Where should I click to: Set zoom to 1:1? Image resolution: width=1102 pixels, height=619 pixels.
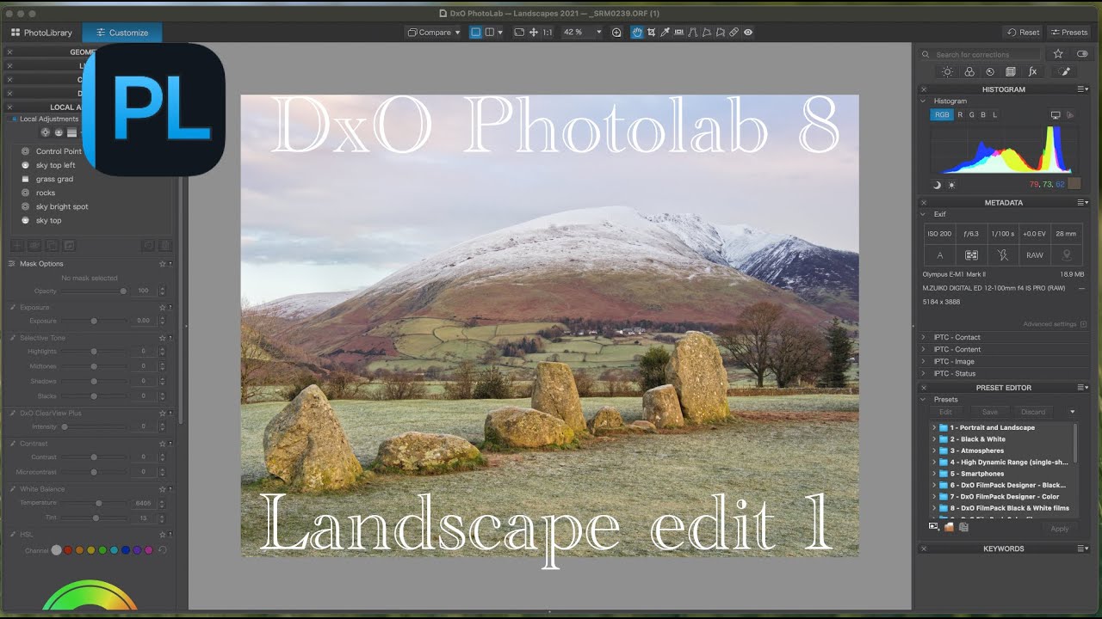point(548,32)
